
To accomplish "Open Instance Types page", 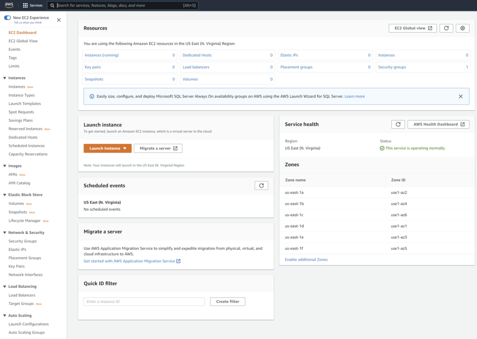I will click(21, 95).
